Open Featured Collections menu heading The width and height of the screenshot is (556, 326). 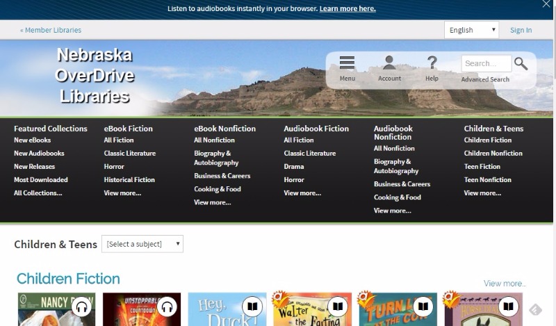tap(51, 129)
